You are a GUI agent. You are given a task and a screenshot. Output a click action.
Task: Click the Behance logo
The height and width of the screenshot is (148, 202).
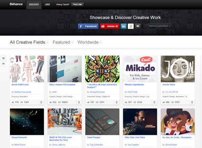click(16, 4)
